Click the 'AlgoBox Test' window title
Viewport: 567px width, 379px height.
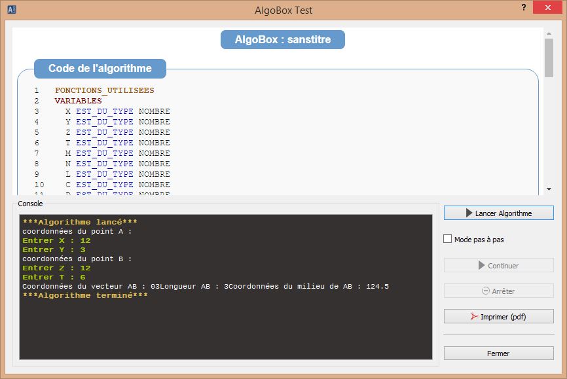(x=283, y=10)
